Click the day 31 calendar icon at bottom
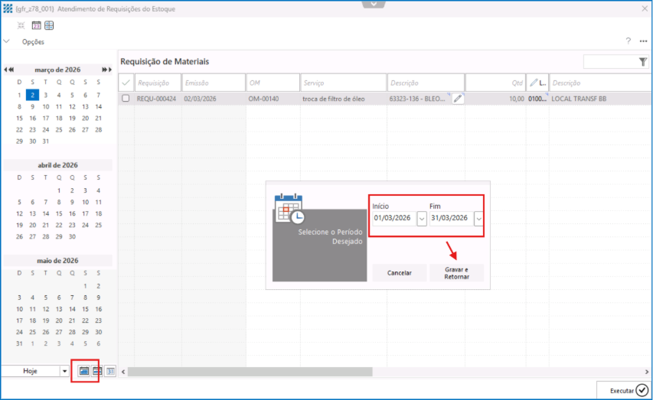The width and height of the screenshot is (653, 400). (110, 371)
